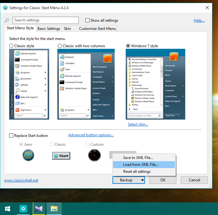Screen dimensions: 218x215
Task: Switch to the Start Menu Style tab
Action: 20,28
